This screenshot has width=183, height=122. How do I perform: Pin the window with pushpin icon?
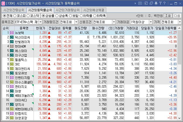(x=156, y=3)
